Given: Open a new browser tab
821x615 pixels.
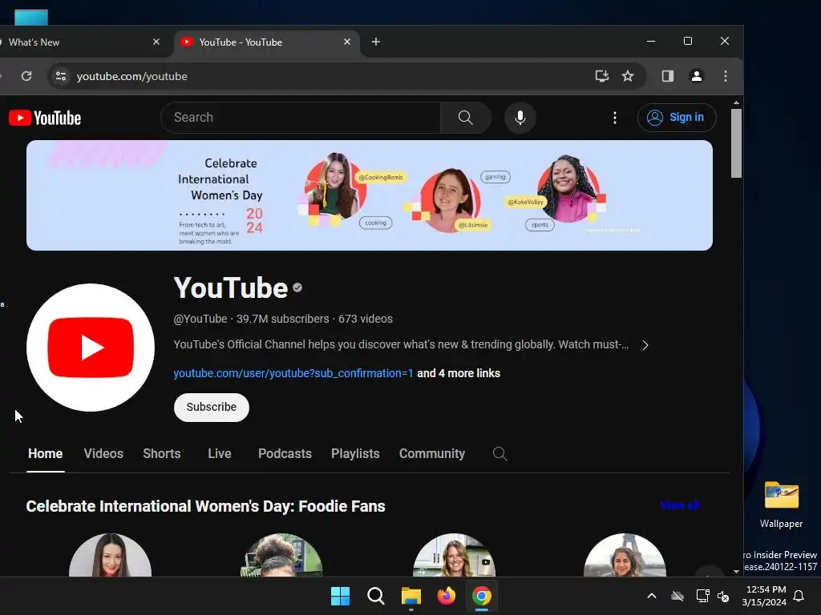Looking at the screenshot, I should pyautogui.click(x=376, y=42).
